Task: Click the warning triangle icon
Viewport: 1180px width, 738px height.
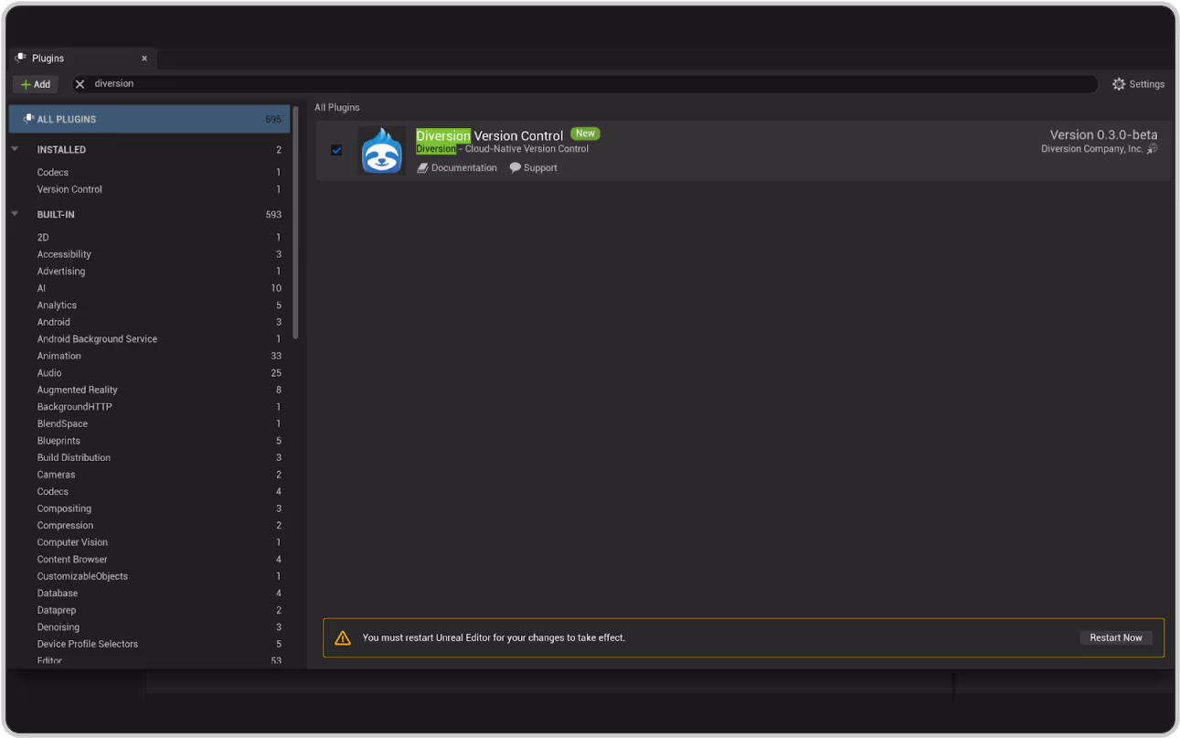Action: coord(343,637)
